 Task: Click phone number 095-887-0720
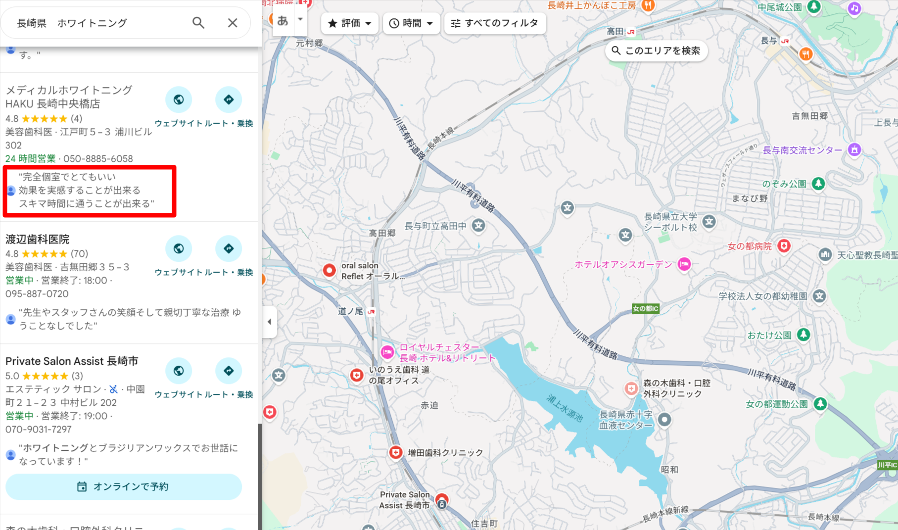pyautogui.click(x=37, y=294)
